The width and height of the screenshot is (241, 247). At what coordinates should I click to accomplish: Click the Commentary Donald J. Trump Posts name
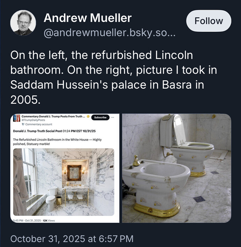[x=52, y=116]
